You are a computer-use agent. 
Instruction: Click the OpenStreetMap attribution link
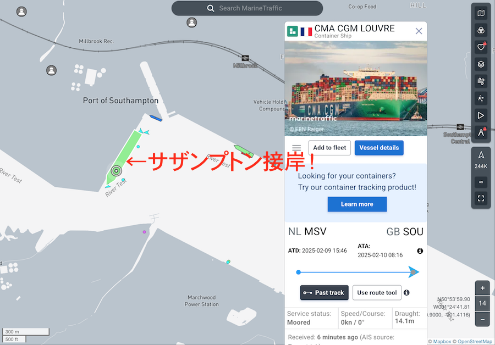click(x=472, y=342)
